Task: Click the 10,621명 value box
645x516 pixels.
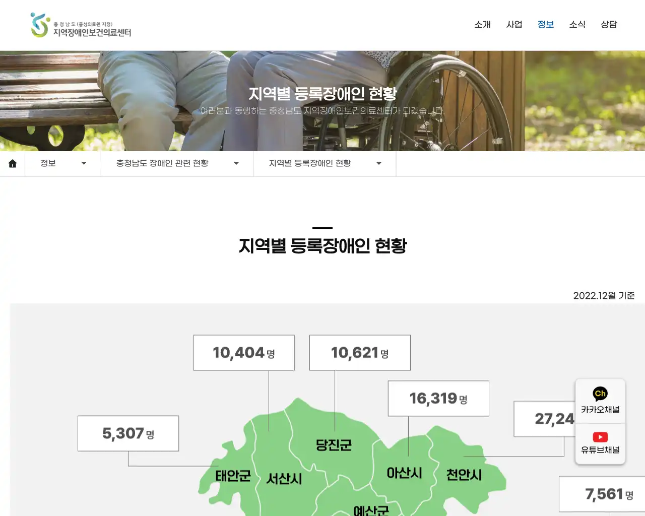Action: 360,353
